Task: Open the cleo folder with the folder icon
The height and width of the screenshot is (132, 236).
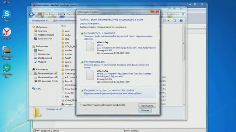Action: point(65,39)
